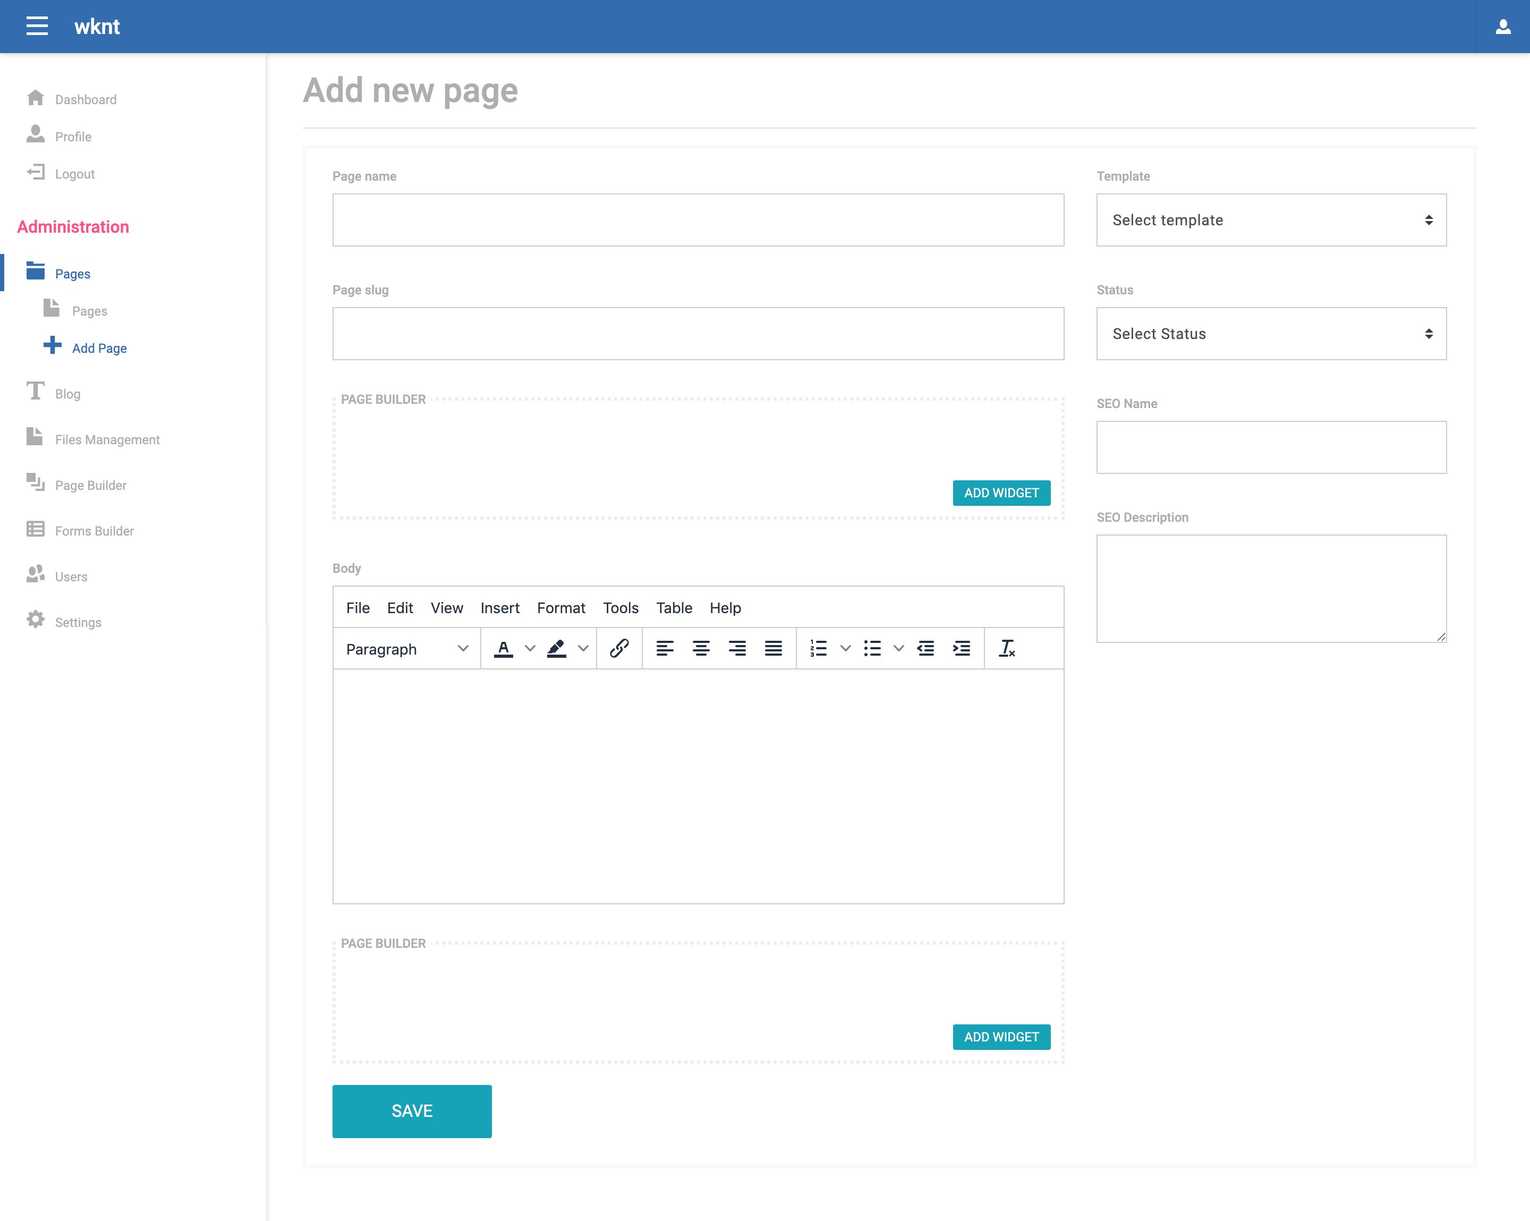
Task: Open the Users link in sidebar
Action: pyautogui.click(x=71, y=576)
